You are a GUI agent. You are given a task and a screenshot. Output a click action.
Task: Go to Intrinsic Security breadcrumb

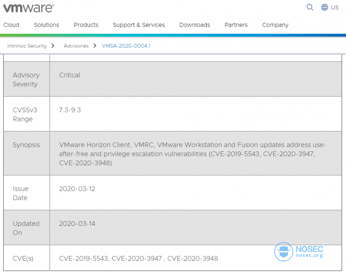click(x=27, y=46)
